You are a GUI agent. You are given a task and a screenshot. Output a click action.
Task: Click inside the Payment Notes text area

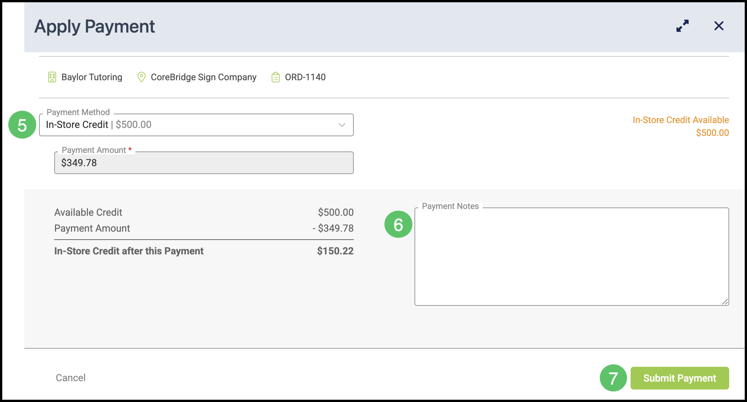click(572, 257)
